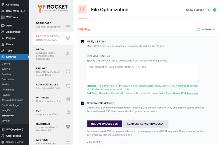
Task: Open the Heartbeat tab
Action: [x=53, y=127]
